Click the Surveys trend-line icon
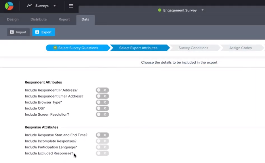The image size is (265, 163). pos(29,5)
